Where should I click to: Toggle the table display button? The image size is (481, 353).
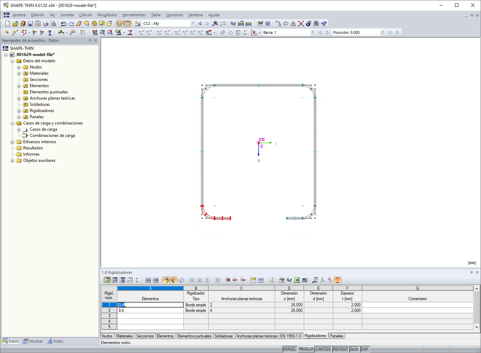tap(127, 24)
